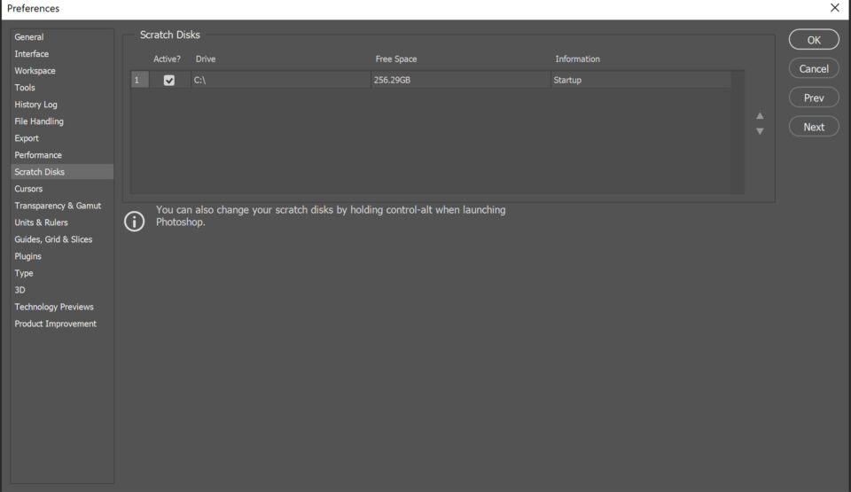Select the File Handling category
This screenshot has height=492, width=851.
39,121
